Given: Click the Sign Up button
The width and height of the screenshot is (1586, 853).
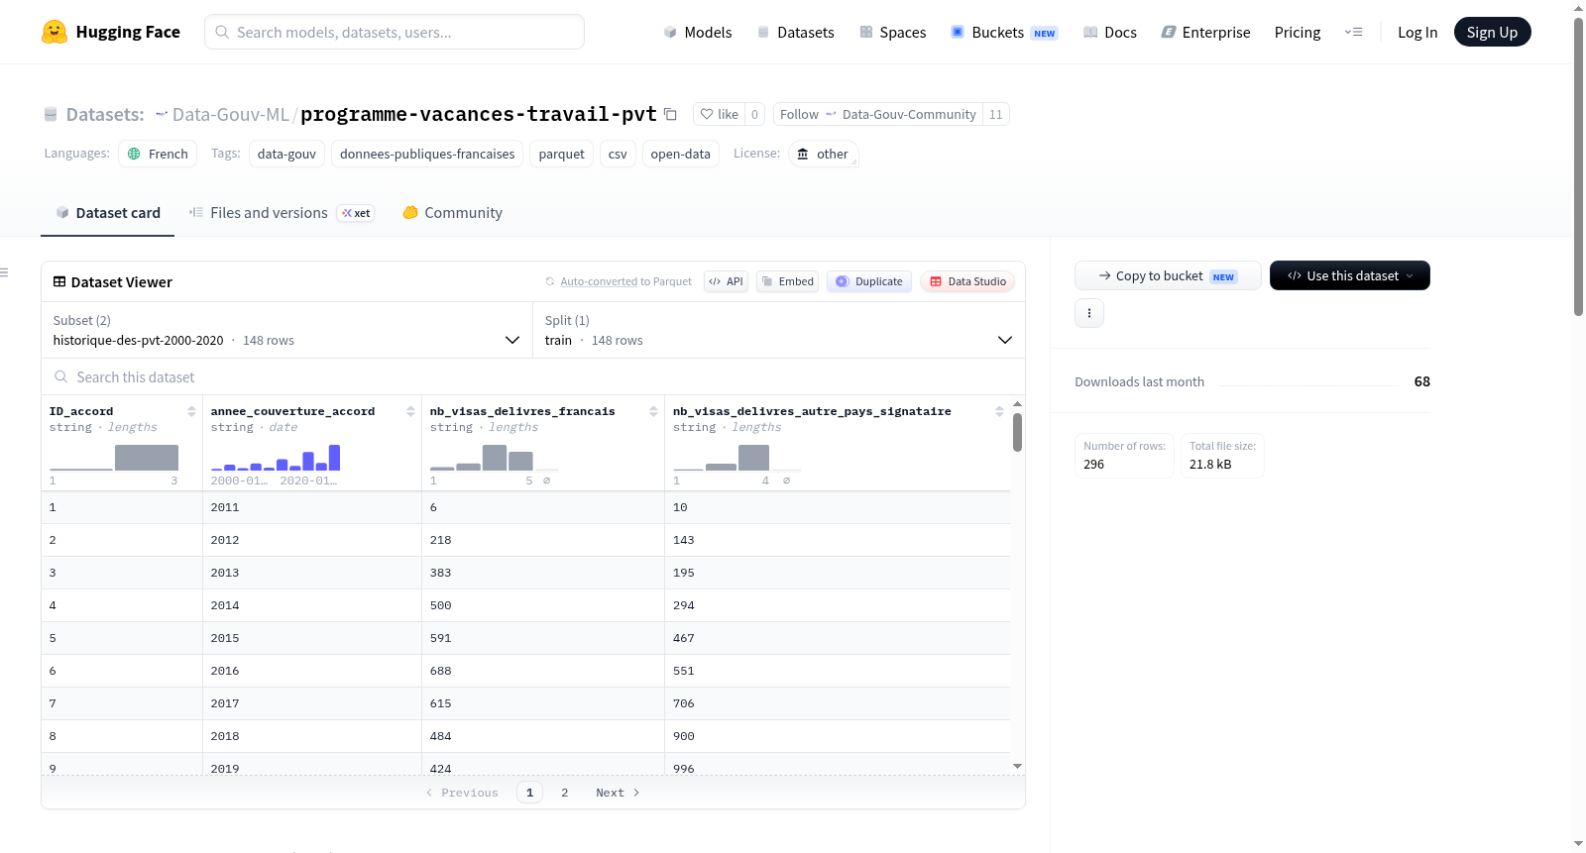Looking at the screenshot, I should coord(1492,32).
